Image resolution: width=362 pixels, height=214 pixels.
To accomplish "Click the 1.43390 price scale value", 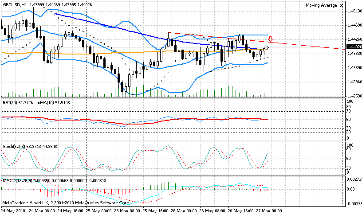I will tap(354, 68).
